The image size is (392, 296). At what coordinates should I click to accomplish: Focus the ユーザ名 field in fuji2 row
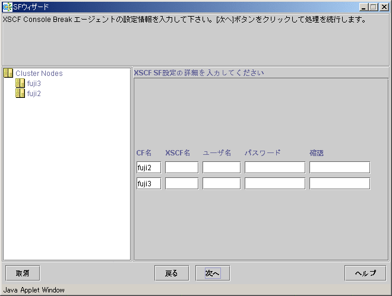pos(222,167)
